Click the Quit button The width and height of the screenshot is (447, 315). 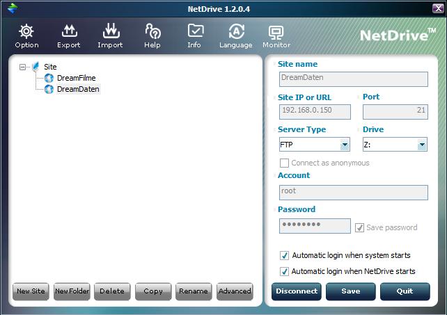tap(405, 291)
